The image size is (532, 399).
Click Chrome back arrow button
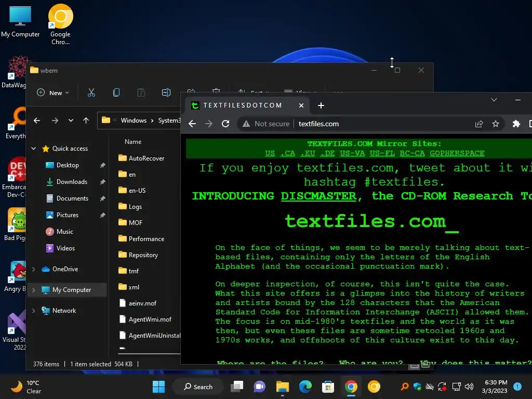pyautogui.click(x=192, y=124)
